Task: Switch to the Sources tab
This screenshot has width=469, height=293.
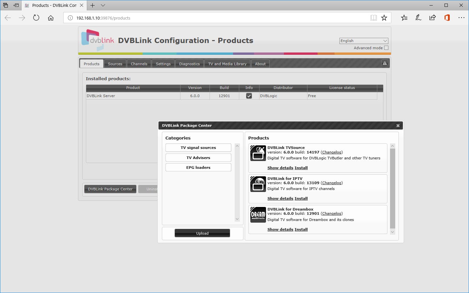Action: coord(115,64)
